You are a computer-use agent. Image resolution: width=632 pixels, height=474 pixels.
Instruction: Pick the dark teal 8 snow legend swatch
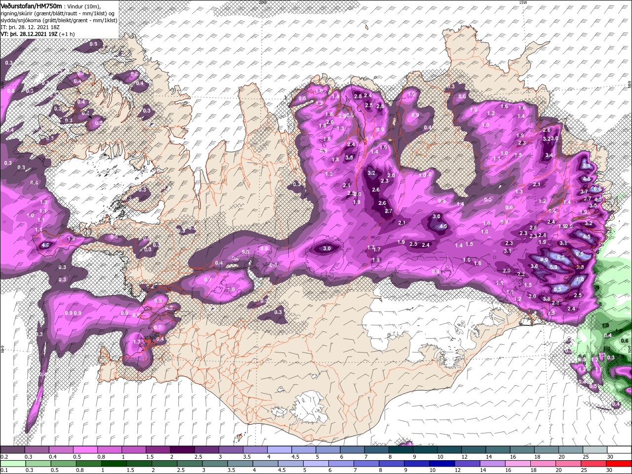(x=401, y=450)
